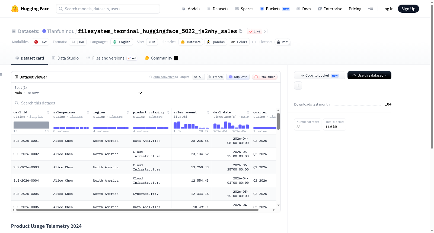Viewport: 434px width, 233px height.
Task: Copy dataset name with clipboard icon
Action: [241, 31]
